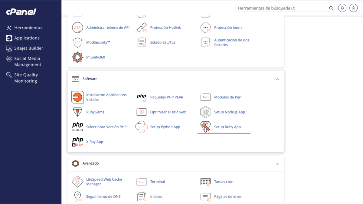This screenshot has height=204, width=363.
Task: Focus the Herramientas de búsqueda search field
Action: 285,8
